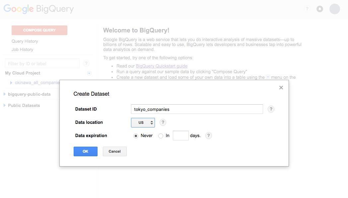348x198 pixels.
Task: Open the Data location dropdown
Action: coord(143,123)
